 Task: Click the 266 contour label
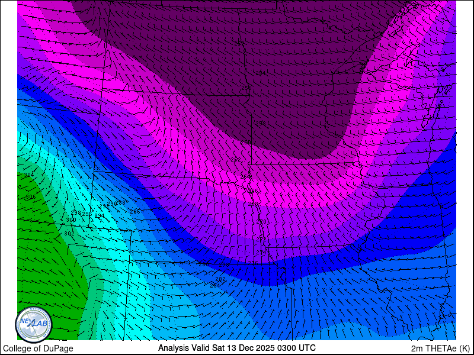tap(253, 191)
